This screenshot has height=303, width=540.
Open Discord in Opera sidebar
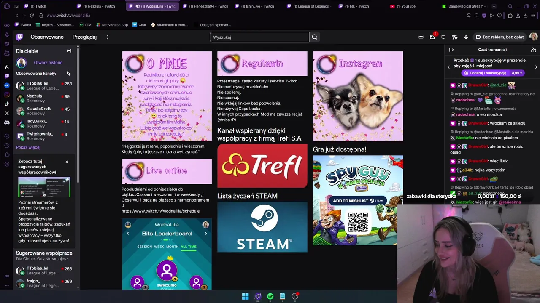pyautogui.click(x=7, y=122)
